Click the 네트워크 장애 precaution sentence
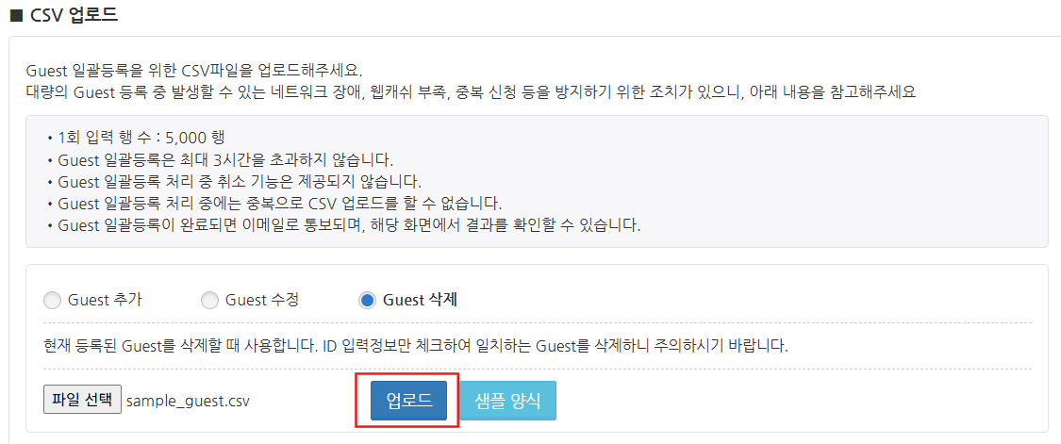This screenshot has width=1061, height=444. coord(470,92)
